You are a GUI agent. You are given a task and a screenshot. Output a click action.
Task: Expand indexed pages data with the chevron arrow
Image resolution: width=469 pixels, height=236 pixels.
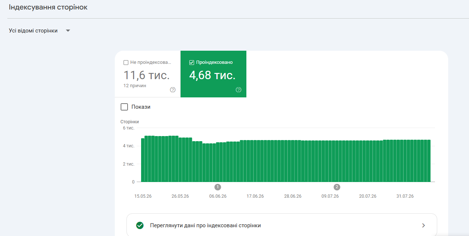[423, 225]
